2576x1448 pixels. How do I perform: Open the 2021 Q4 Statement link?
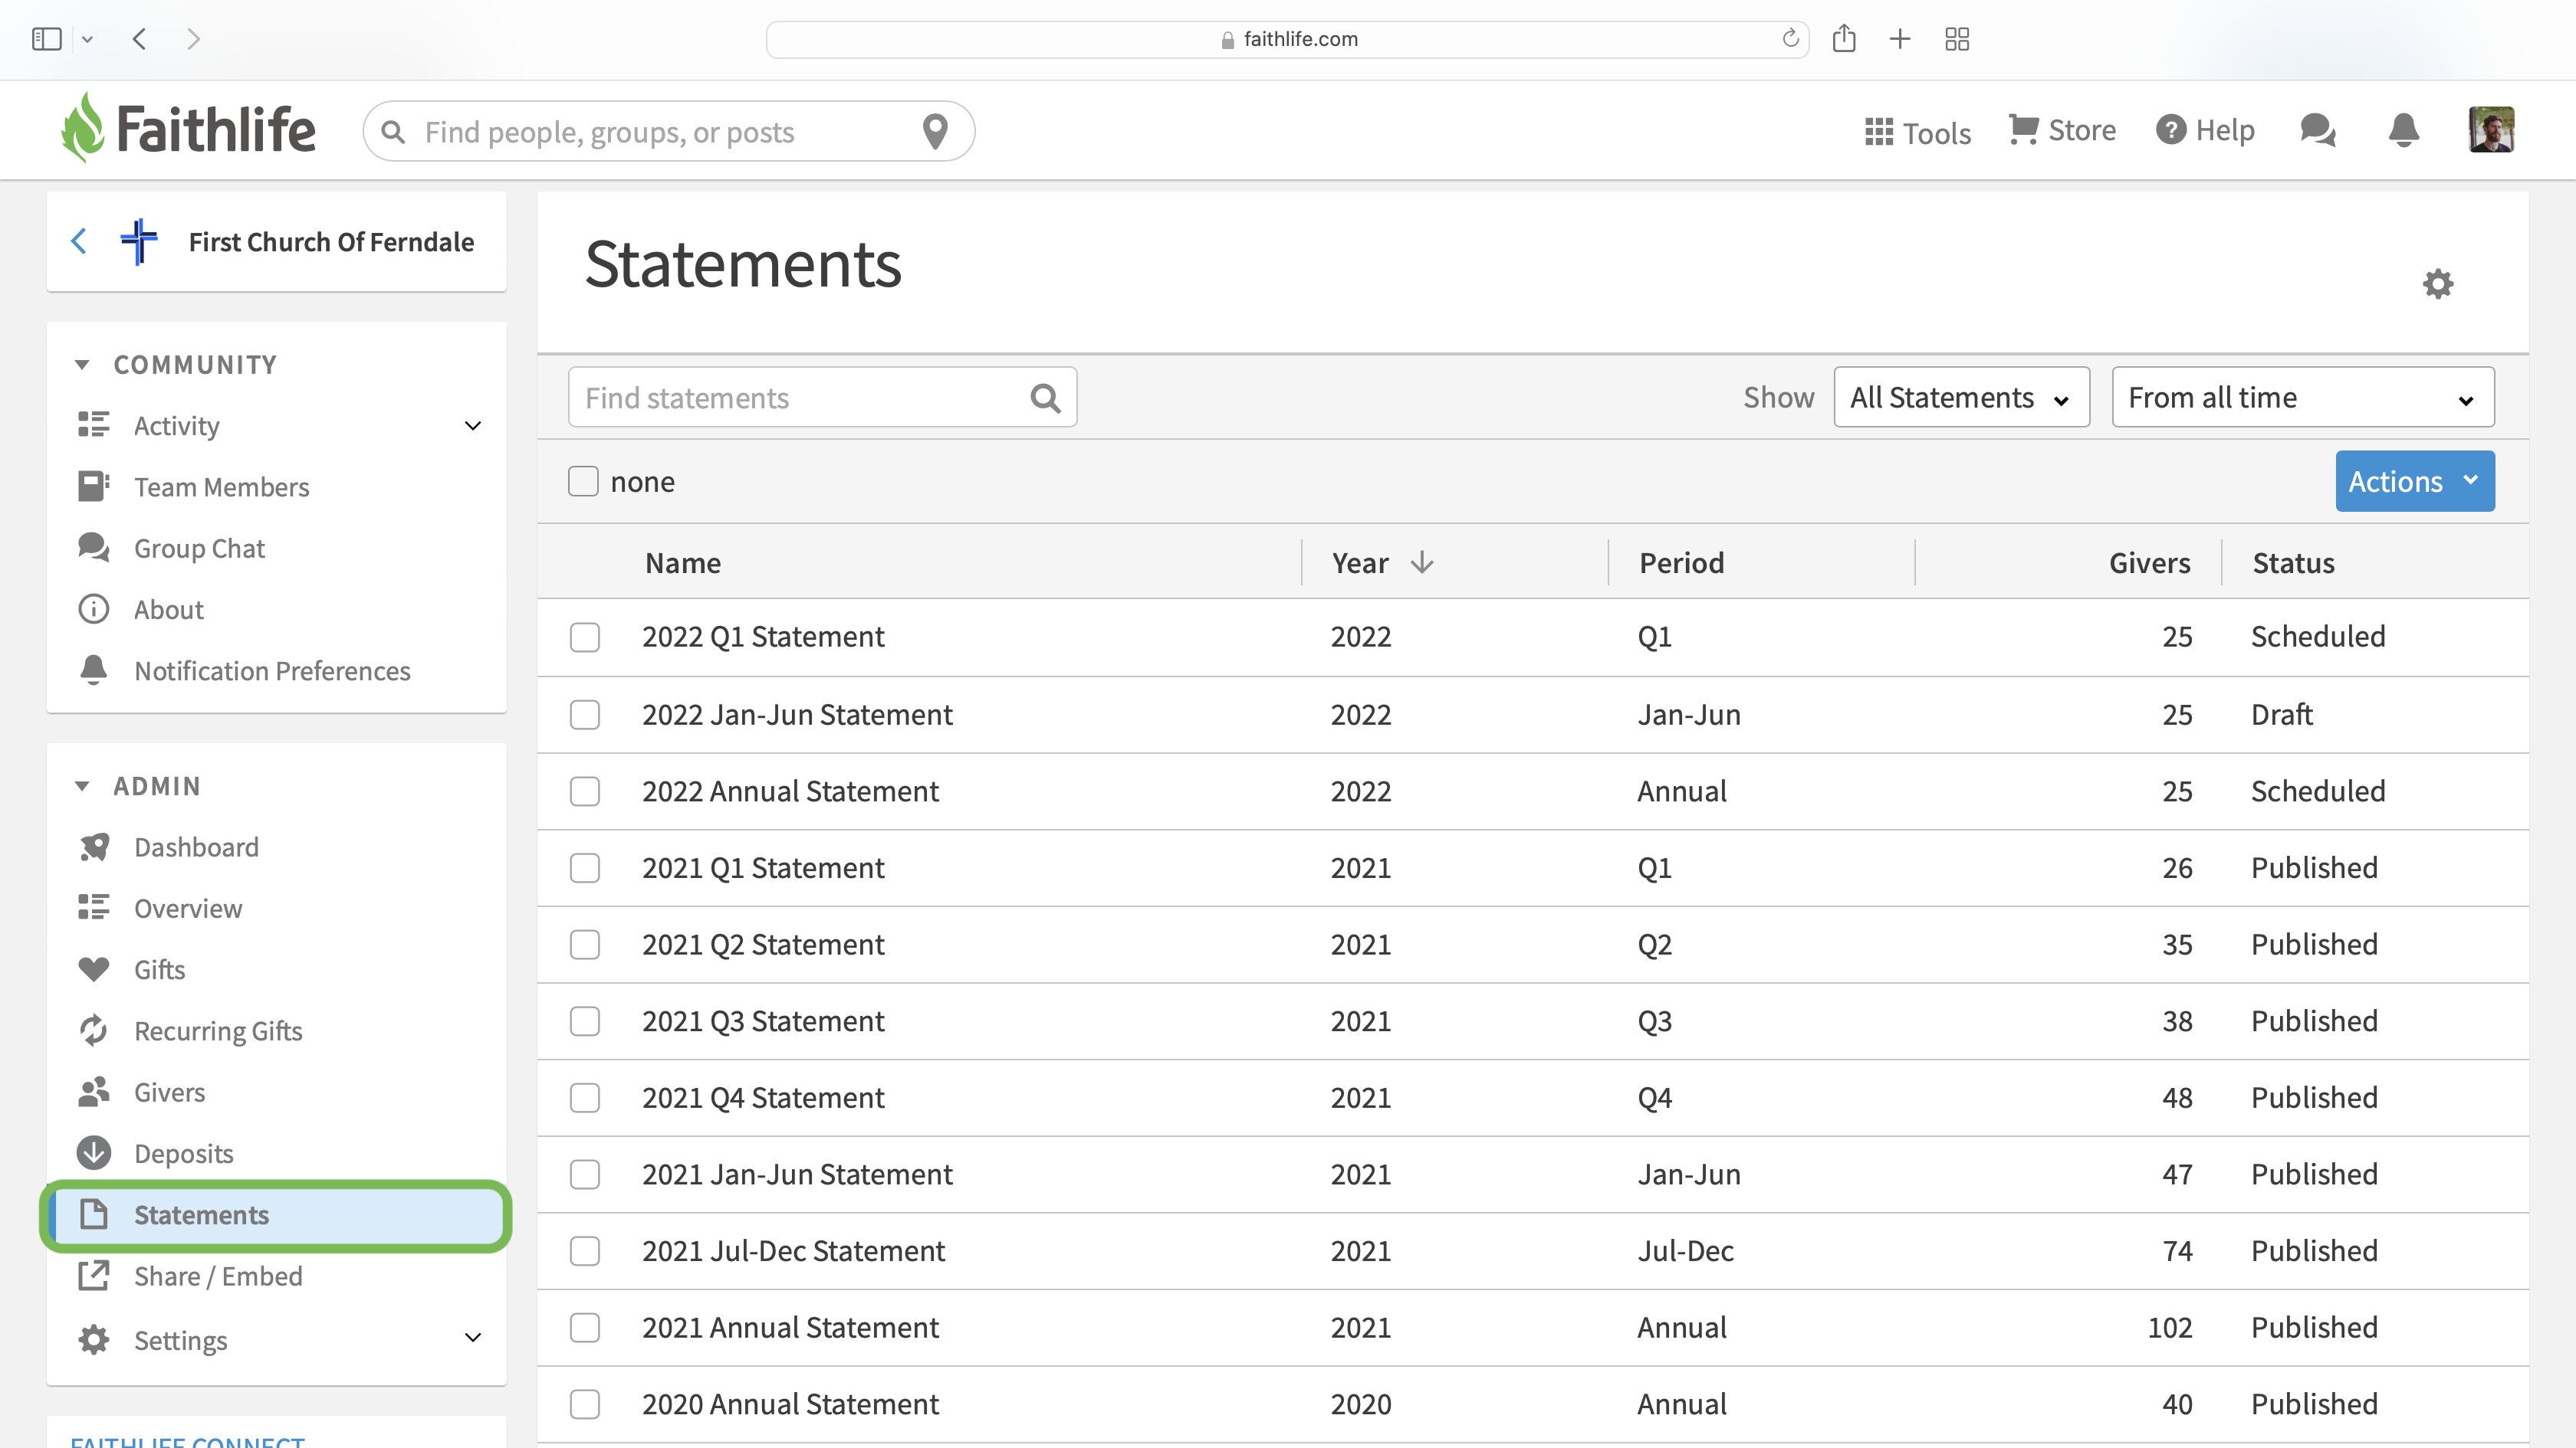coord(763,1097)
